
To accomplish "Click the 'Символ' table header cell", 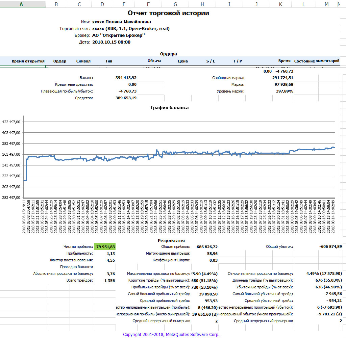I will coord(83,61).
